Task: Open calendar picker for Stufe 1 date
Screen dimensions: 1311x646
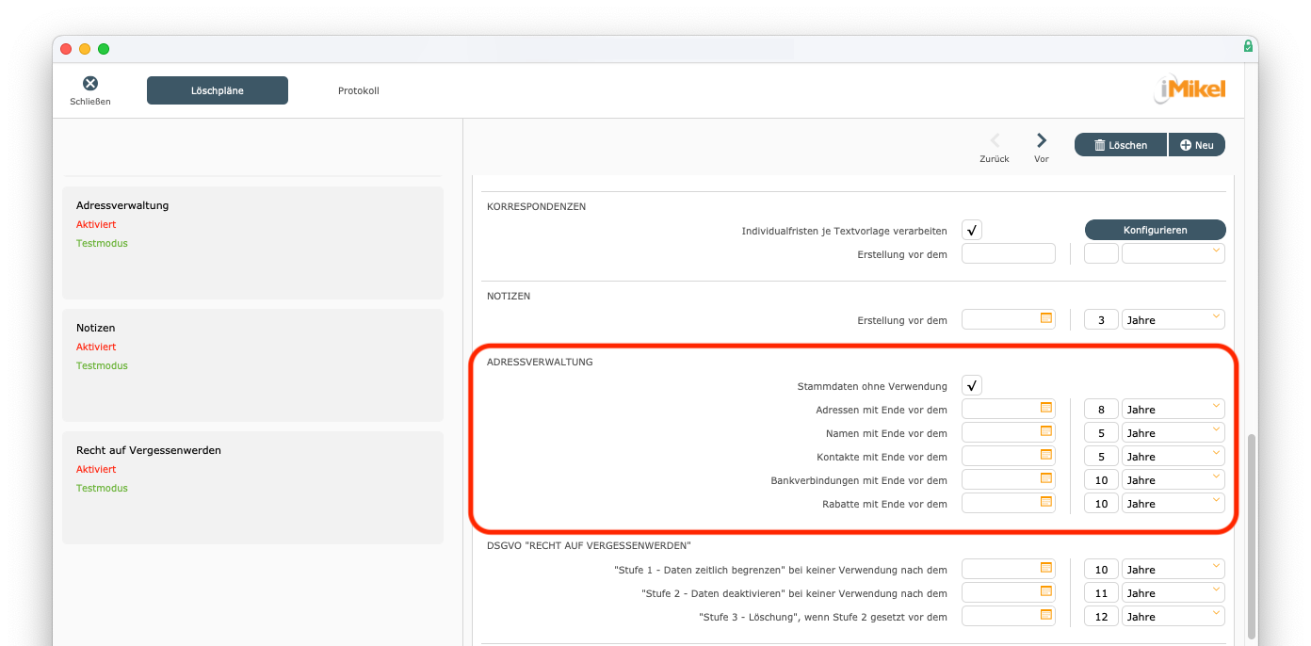Action: tap(1045, 568)
